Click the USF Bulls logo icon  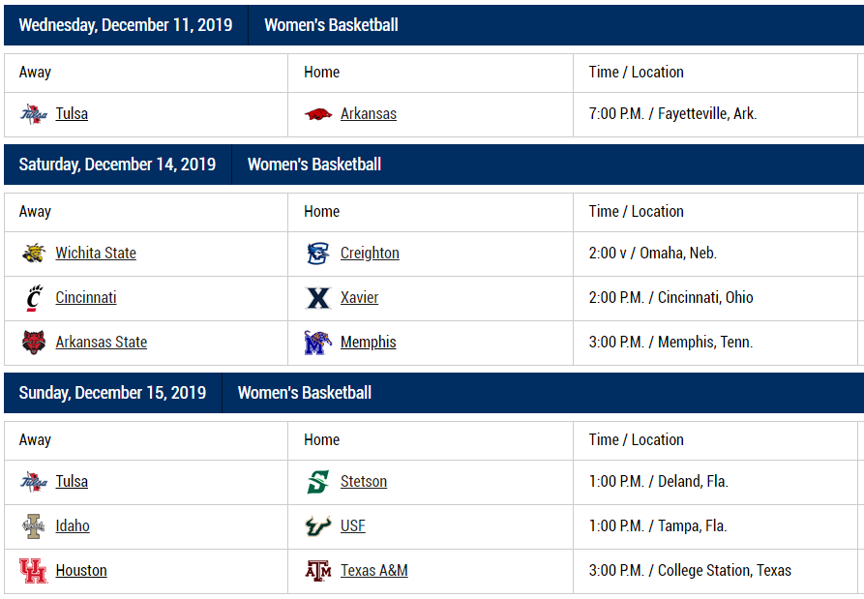(318, 526)
